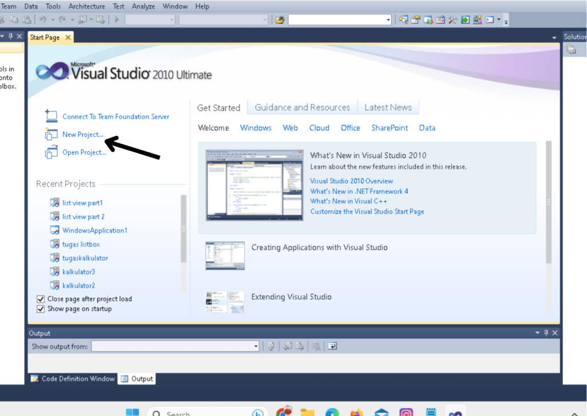Open toolbar options overflow arrow
The height and width of the screenshot is (416, 587).
click(x=506, y=21)
